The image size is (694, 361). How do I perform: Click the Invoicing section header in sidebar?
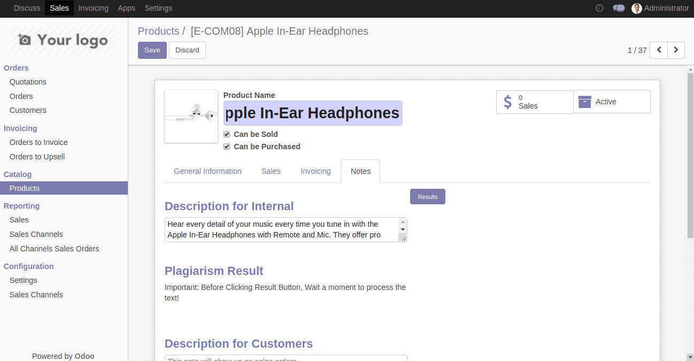pyautogui.click(x=20, y=128)
